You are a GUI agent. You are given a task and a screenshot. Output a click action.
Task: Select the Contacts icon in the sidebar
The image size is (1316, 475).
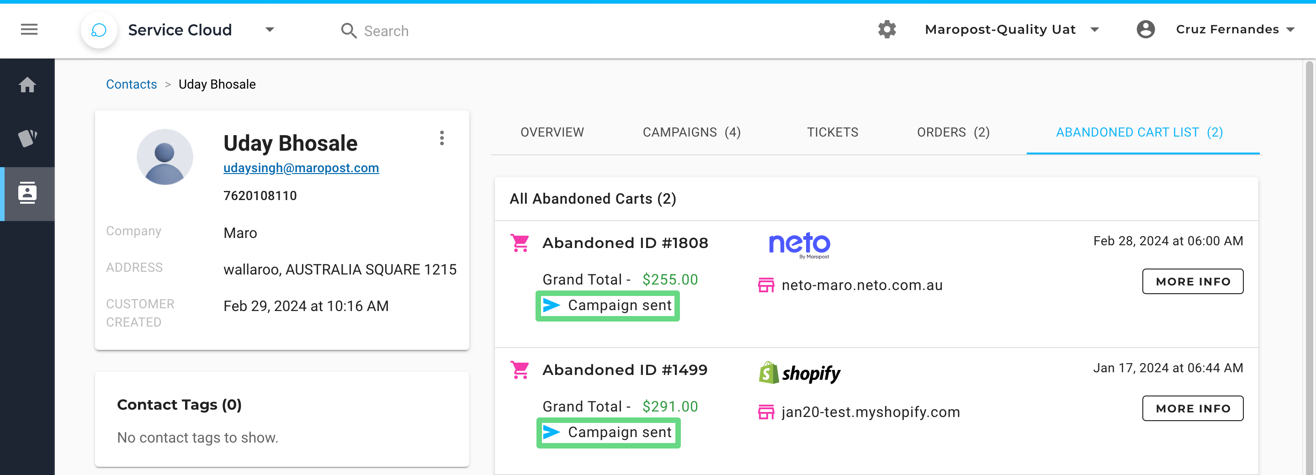[x=27, y=193]
